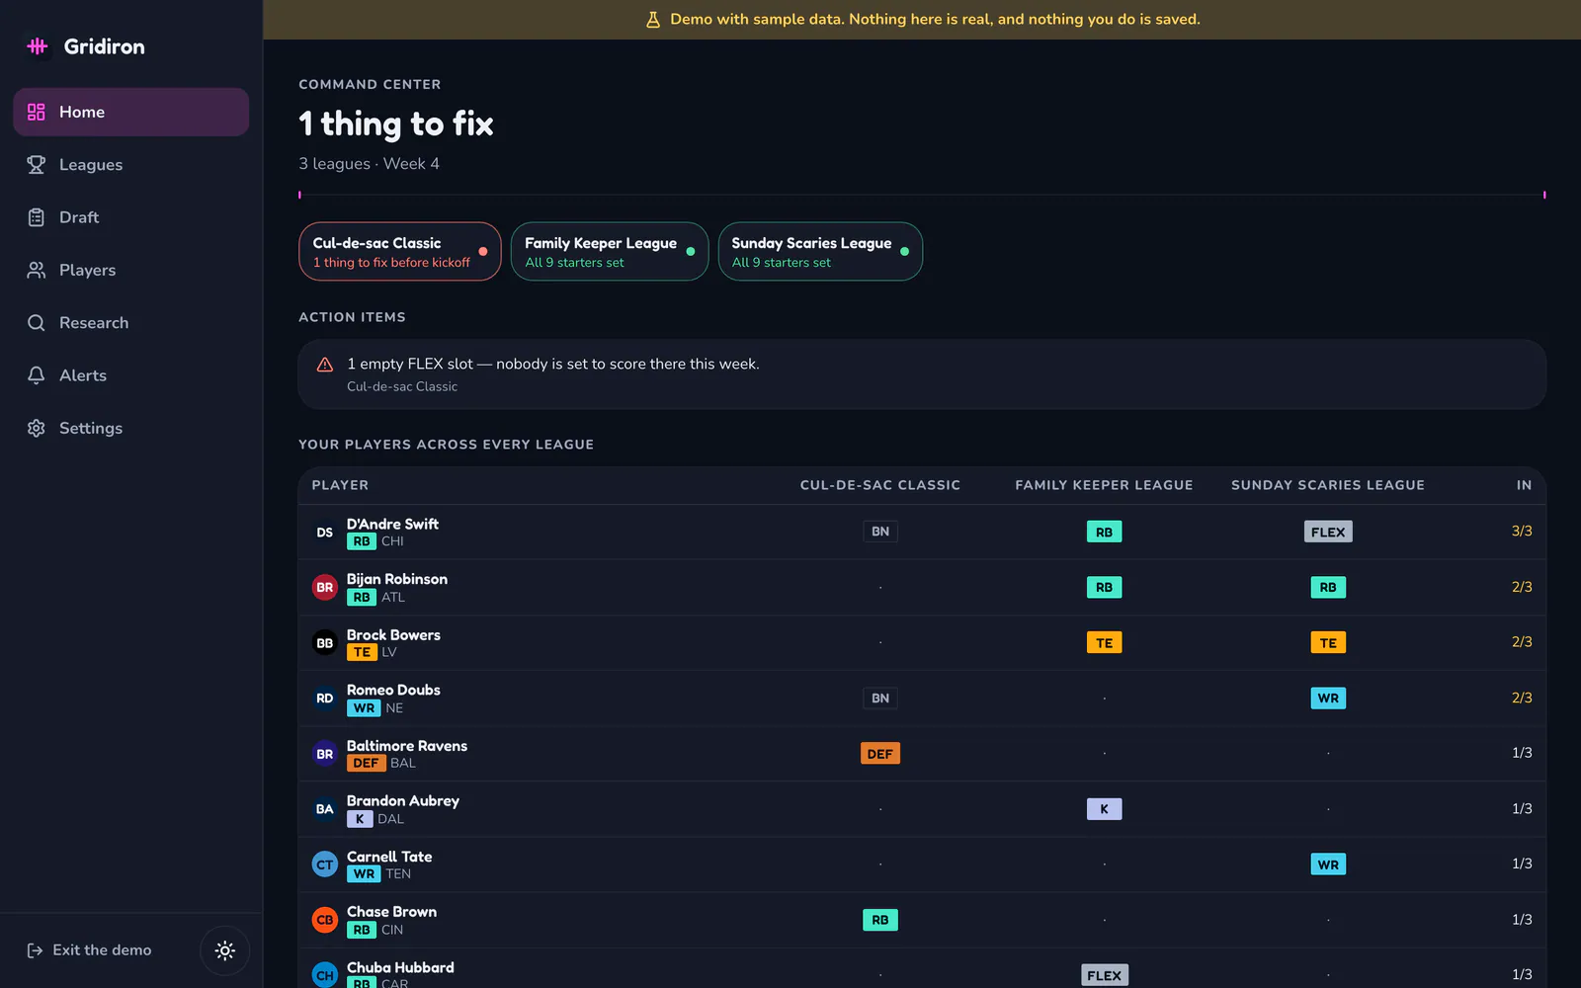Click the Romeo Doubs player name
Viewport: 1581px width, 988px height.
(393, 691)
